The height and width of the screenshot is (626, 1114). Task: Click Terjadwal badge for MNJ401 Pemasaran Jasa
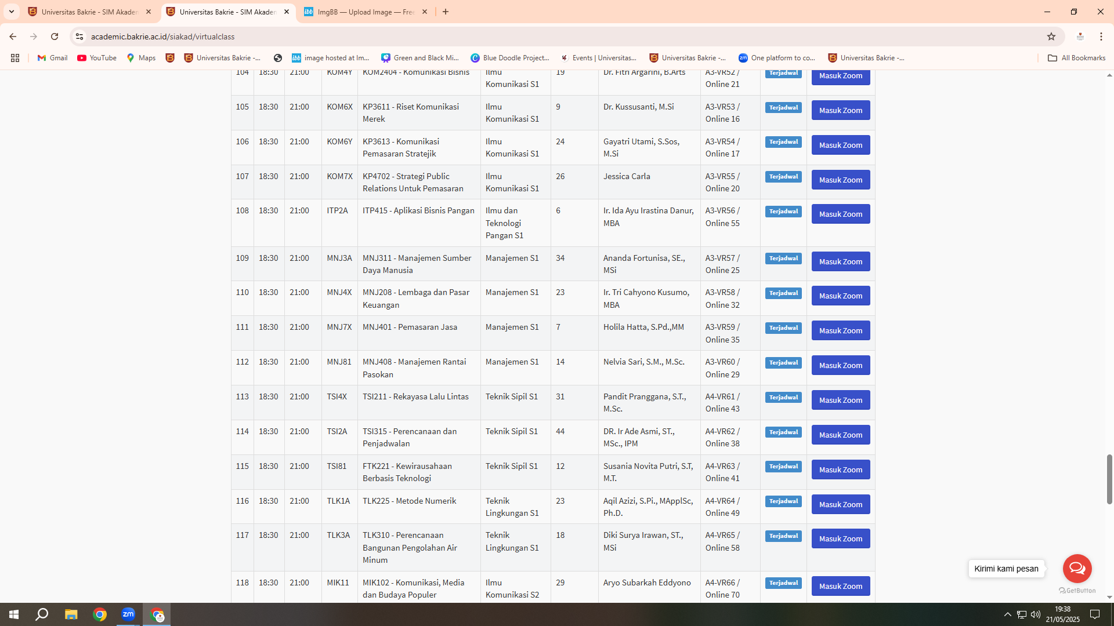(x=783, y=328)
